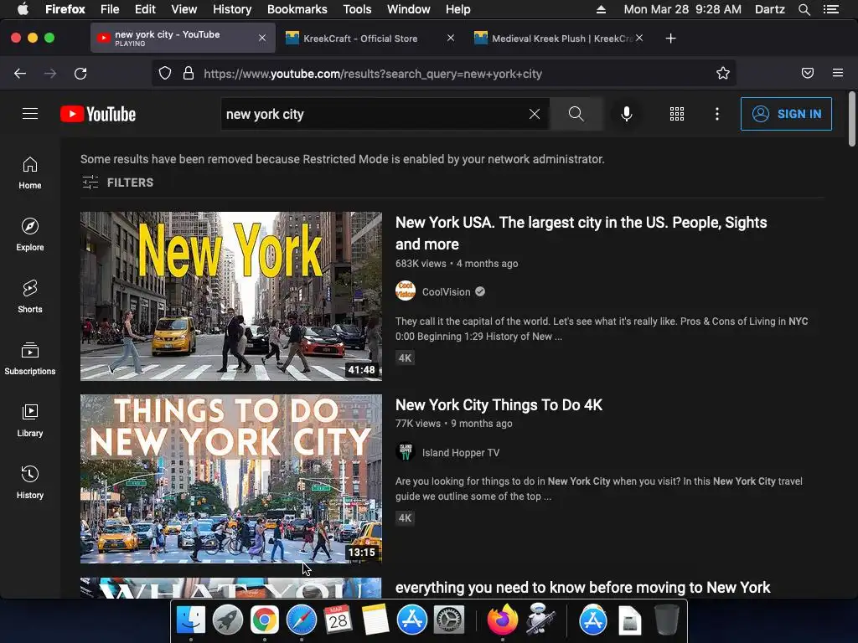Bookmark this page with the star icon

pyautogui.click(x=722, y=74)
